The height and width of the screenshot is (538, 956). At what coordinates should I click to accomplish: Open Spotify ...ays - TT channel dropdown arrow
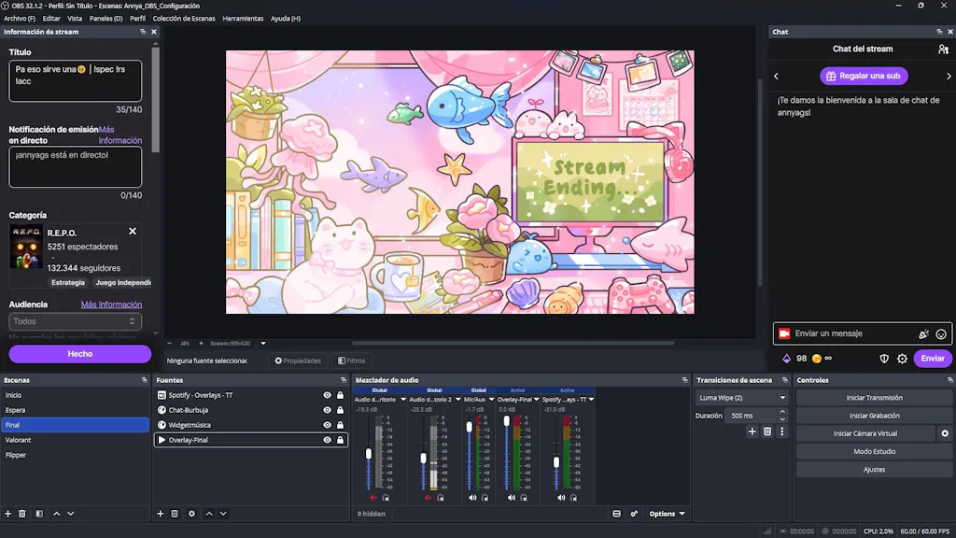click(591, 400)
